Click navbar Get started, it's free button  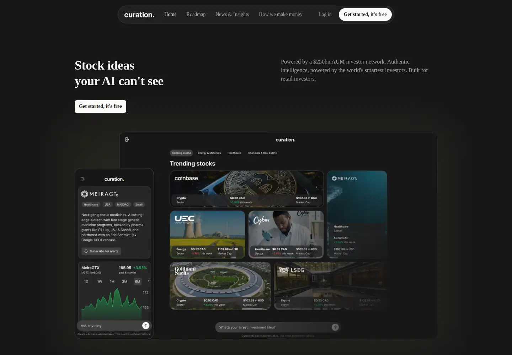tap(365, 15)
